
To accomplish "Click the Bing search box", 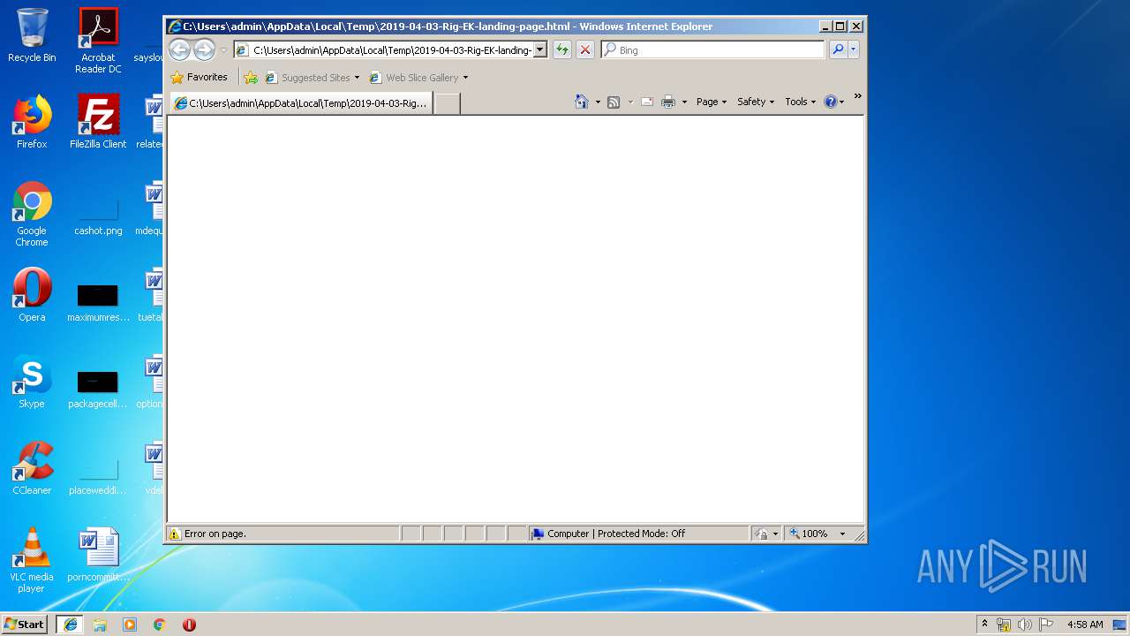I will coord(712,50).
